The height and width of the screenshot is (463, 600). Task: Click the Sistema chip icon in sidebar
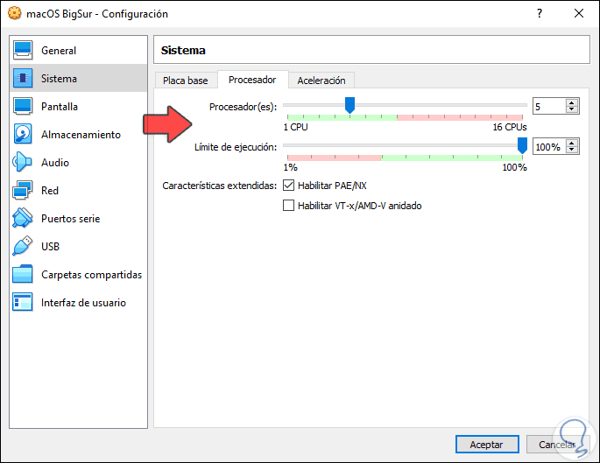[23, 78]
